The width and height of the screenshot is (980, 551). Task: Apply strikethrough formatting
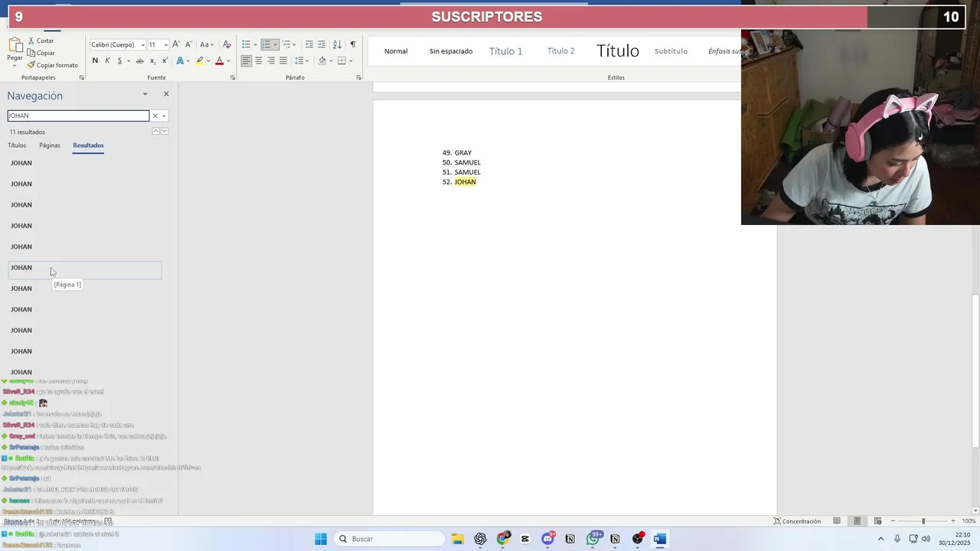[139, 60]
